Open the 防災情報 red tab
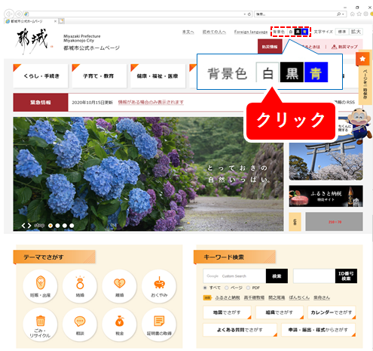This screenshot has width=373, height=351. click(270, 47)
